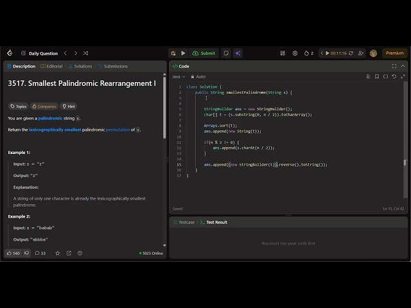Open the permutation term link

[x=118, y=130]
